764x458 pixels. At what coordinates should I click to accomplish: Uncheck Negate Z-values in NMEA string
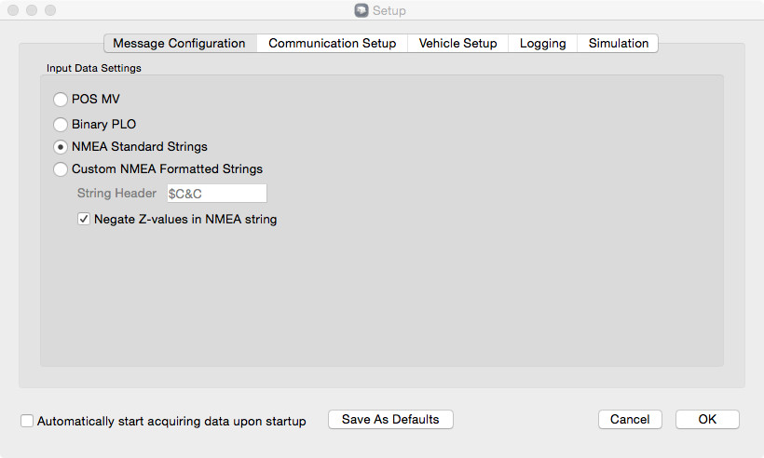click(x=84, y=220)
